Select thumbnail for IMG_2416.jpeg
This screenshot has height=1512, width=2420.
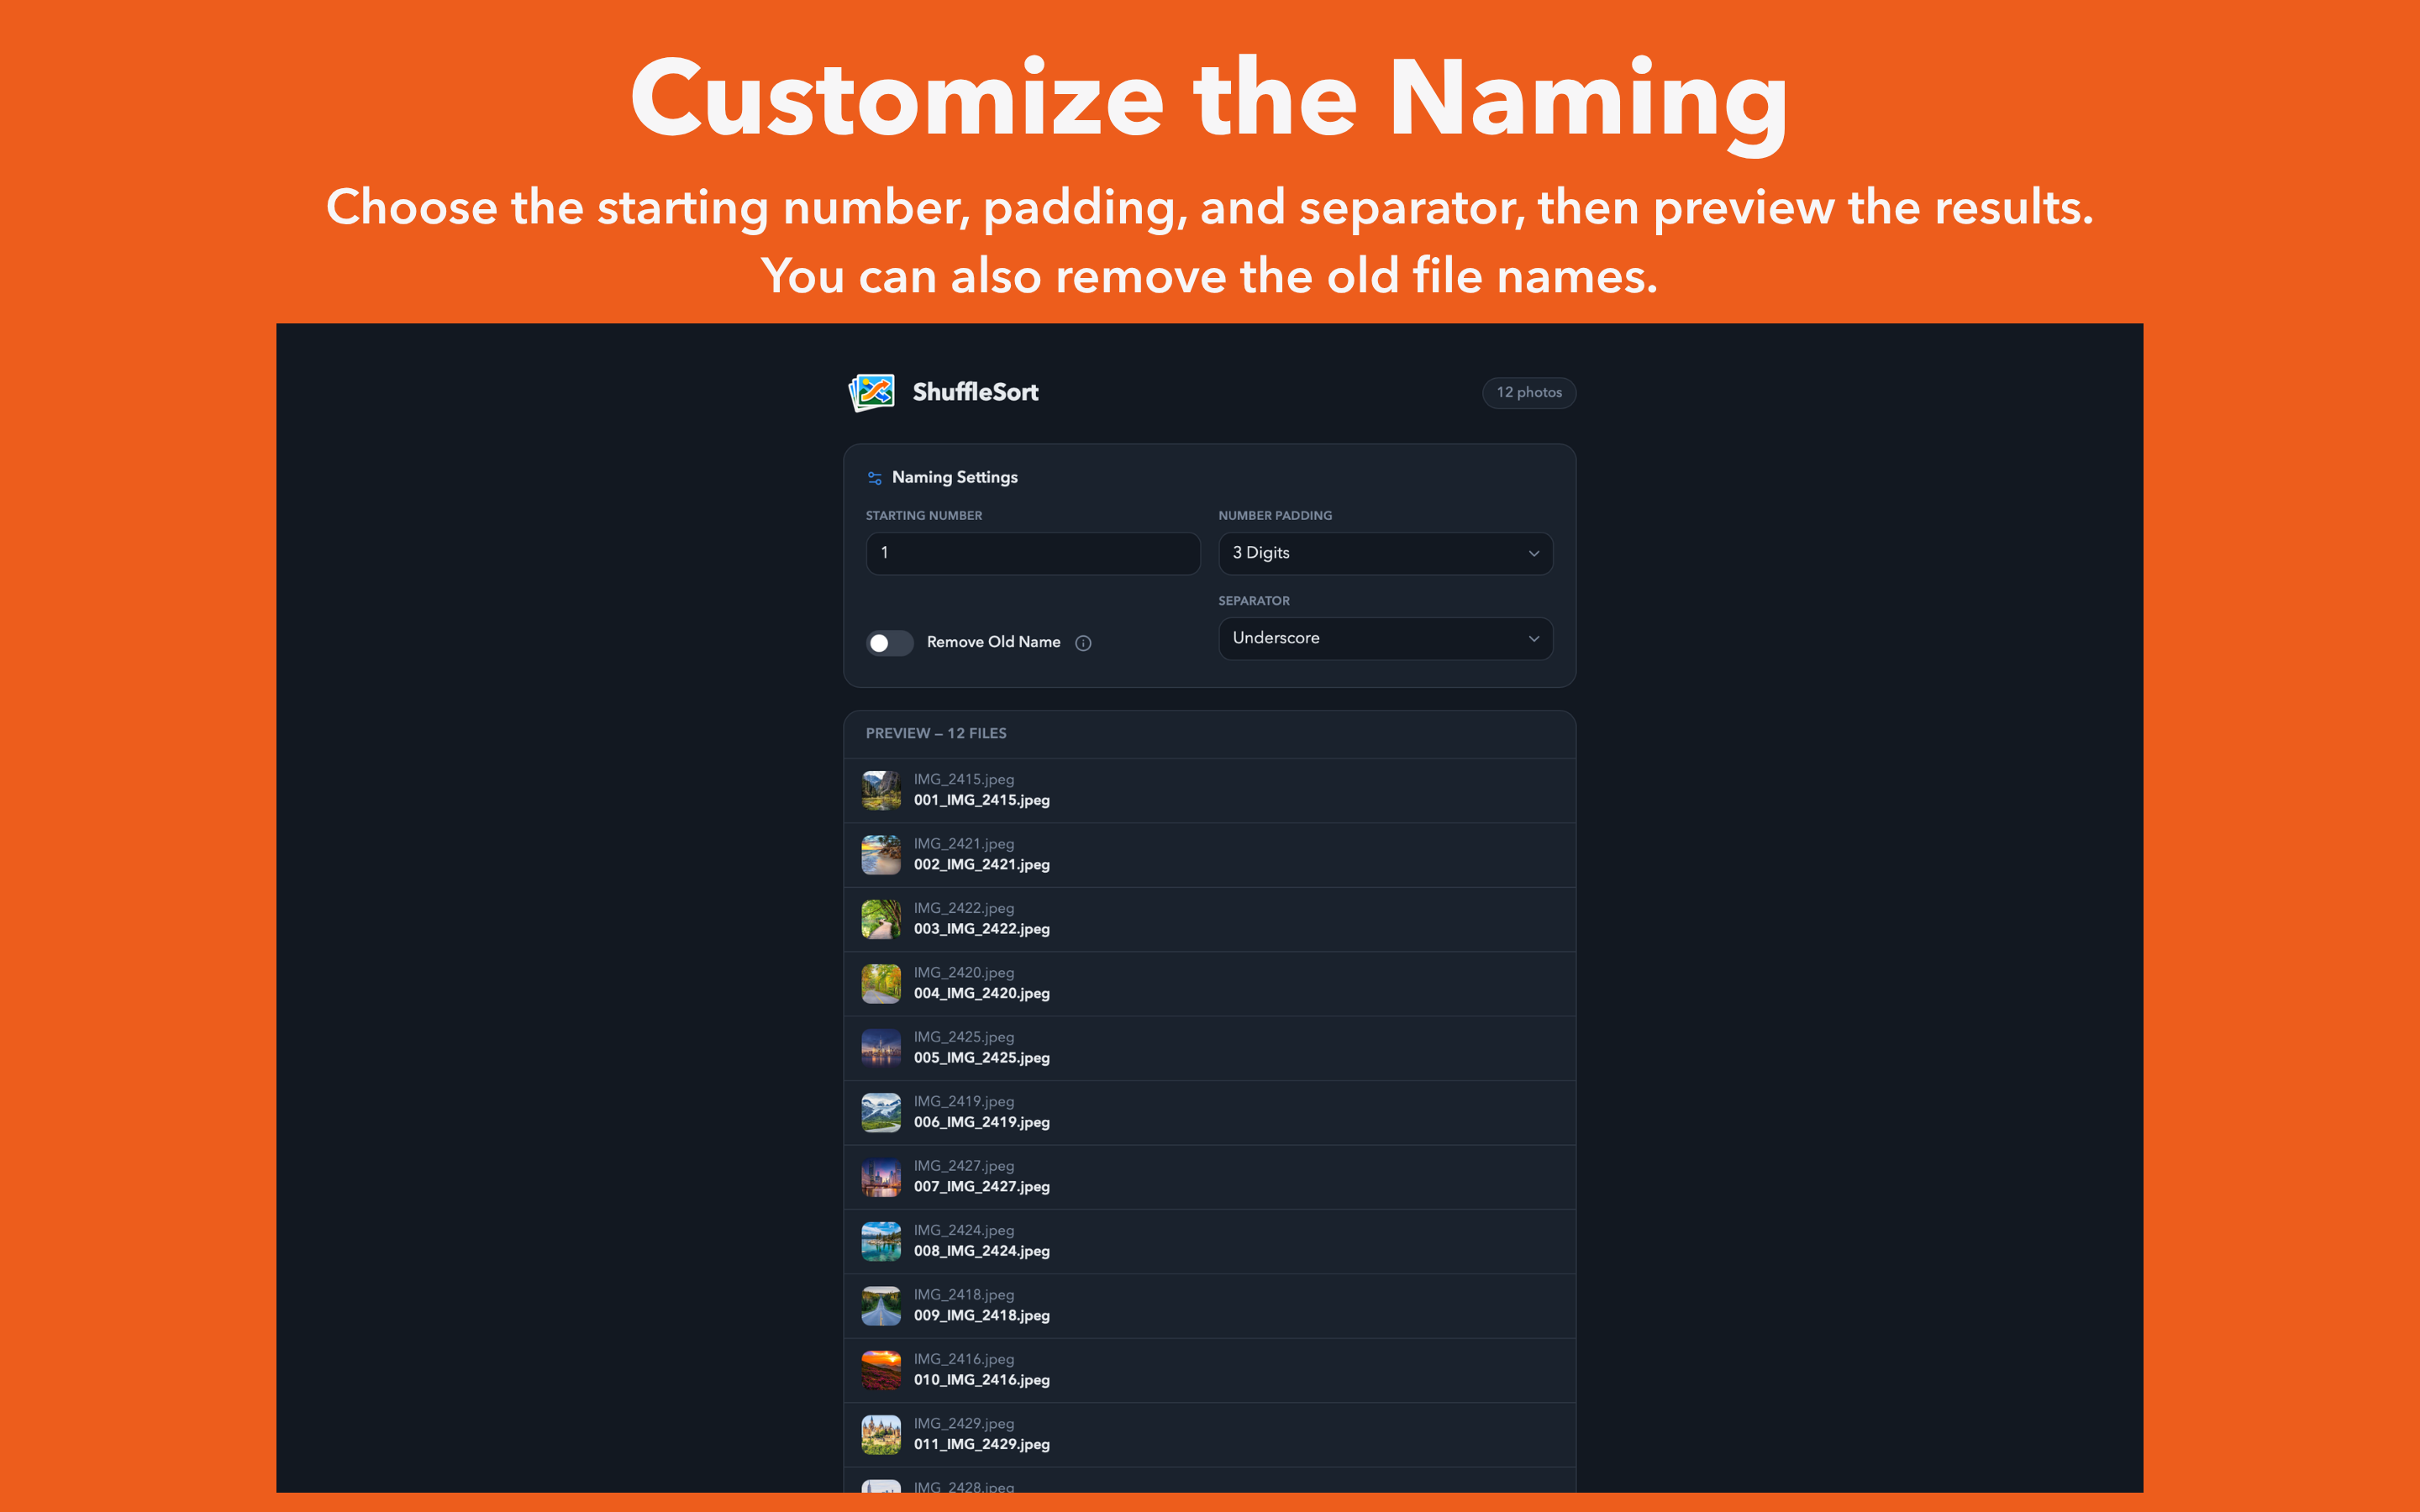[881, 1370]
